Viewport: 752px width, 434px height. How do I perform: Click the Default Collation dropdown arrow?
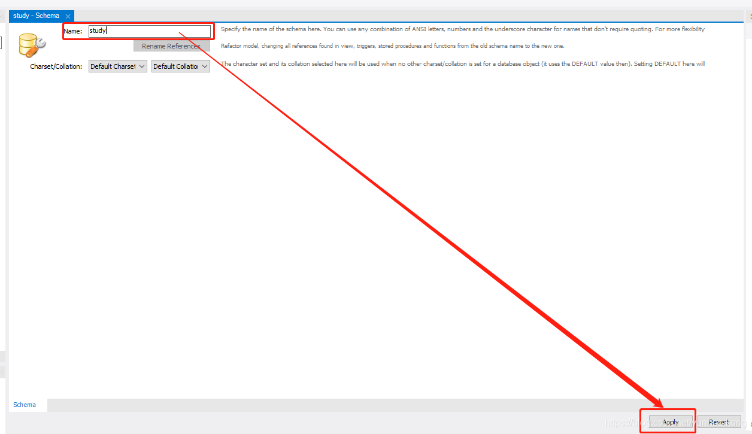204,66
